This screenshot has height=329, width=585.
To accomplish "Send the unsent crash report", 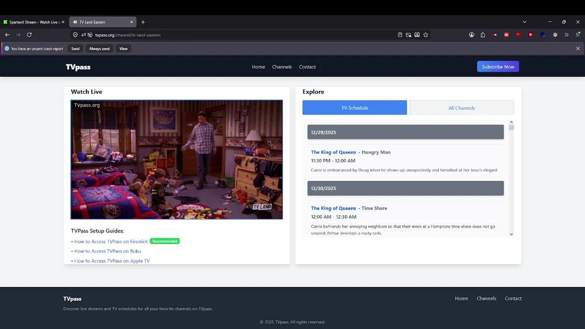I will tap(75, 48).
